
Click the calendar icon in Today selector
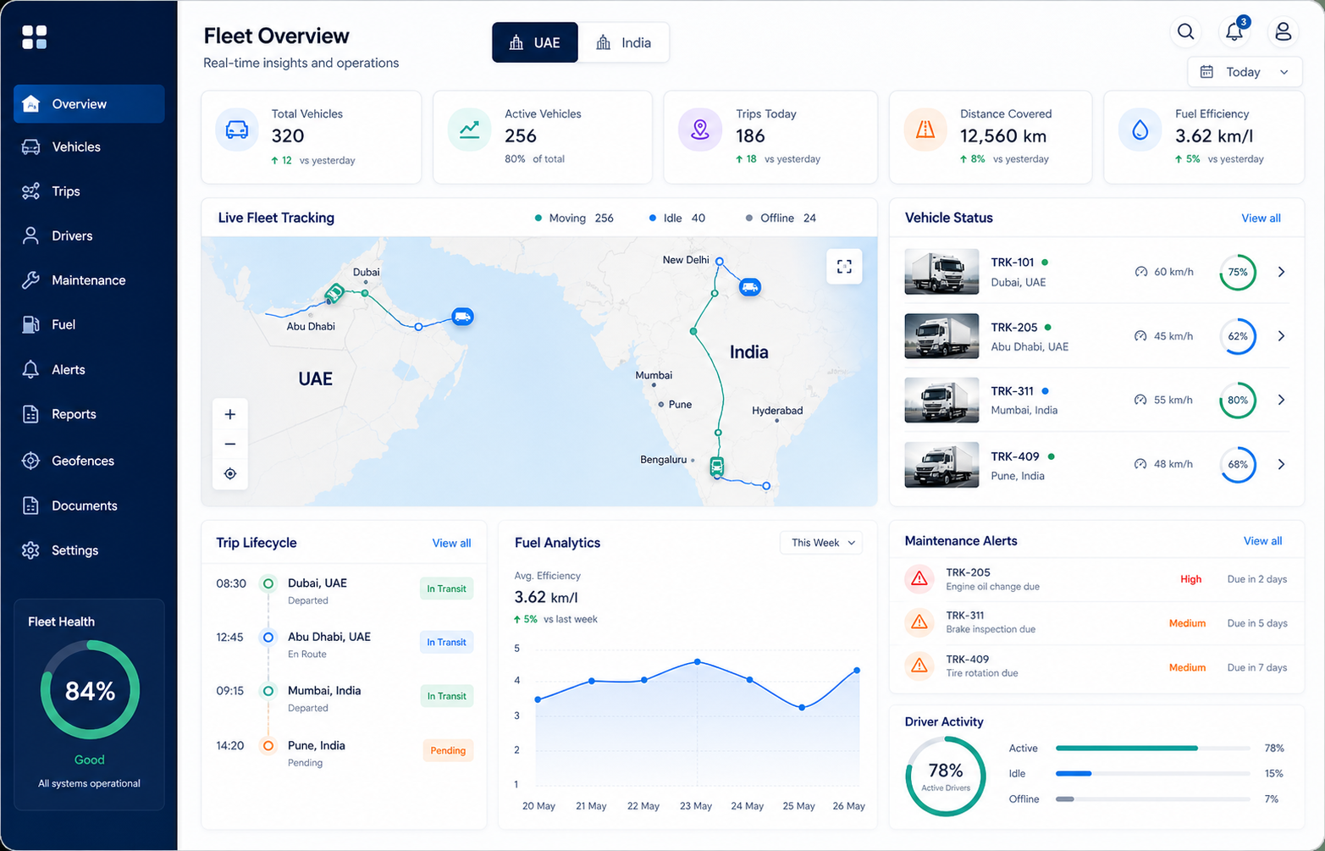tap(1207, 72)
